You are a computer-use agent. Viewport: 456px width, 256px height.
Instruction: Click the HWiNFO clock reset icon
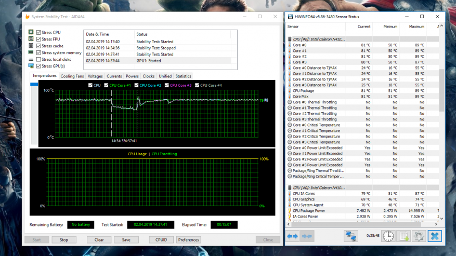pos(388,236)
